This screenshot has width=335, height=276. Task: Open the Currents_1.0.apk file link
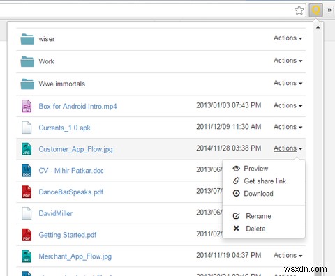click(x=64, y=128)
